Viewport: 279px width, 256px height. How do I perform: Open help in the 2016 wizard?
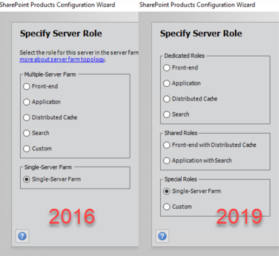coord(22,236)
